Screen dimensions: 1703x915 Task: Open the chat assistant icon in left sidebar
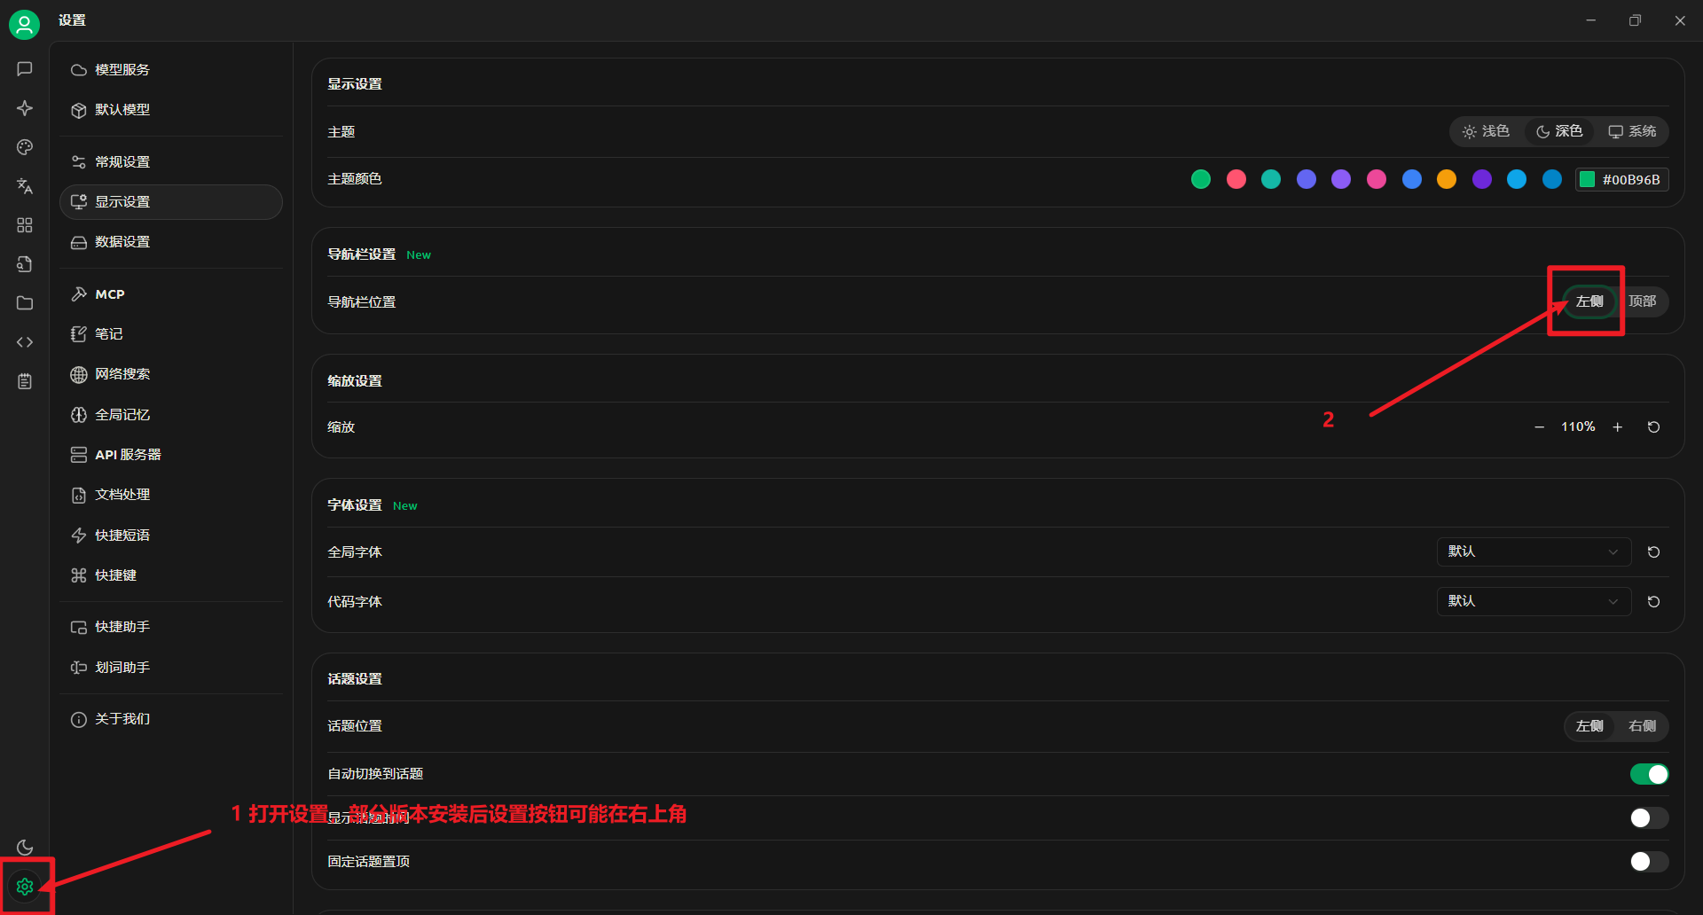pos(25,69)
